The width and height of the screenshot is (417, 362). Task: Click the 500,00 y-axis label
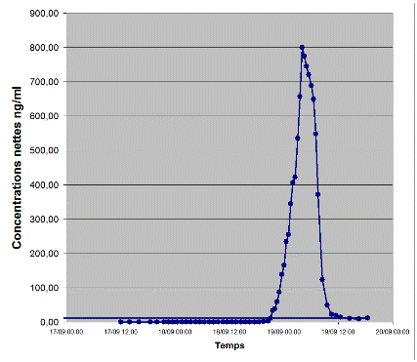(x=44, y=150)
